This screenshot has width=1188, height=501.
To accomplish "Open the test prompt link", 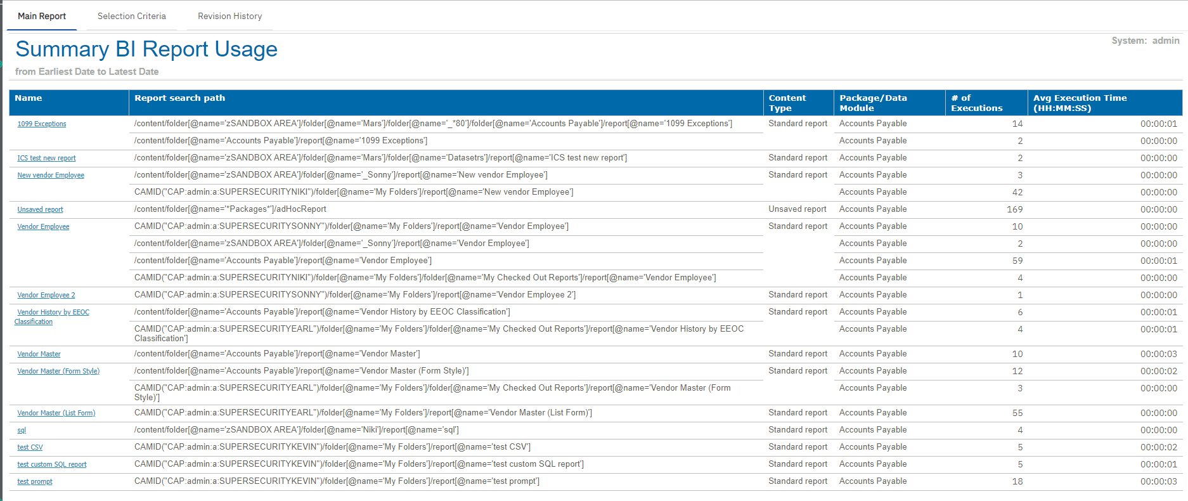I will coord(35,482).
